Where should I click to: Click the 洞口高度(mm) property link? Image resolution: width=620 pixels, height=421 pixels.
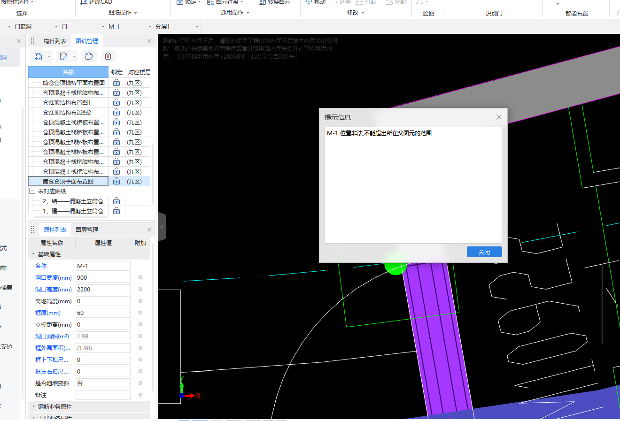(53, 290)
